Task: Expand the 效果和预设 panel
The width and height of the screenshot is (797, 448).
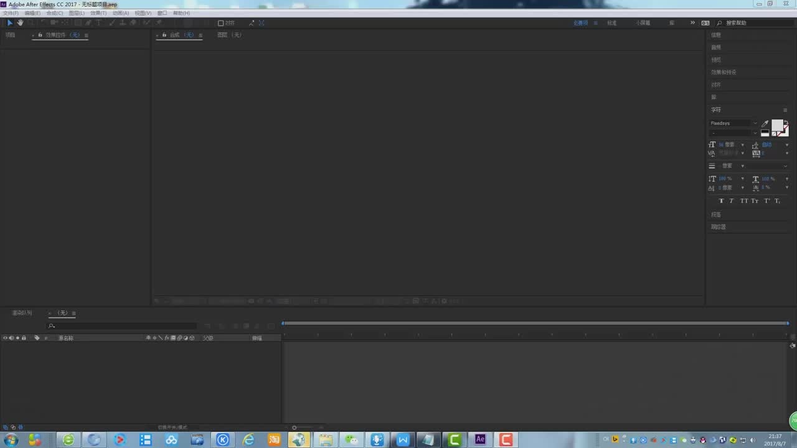Action: pos(724,72)
